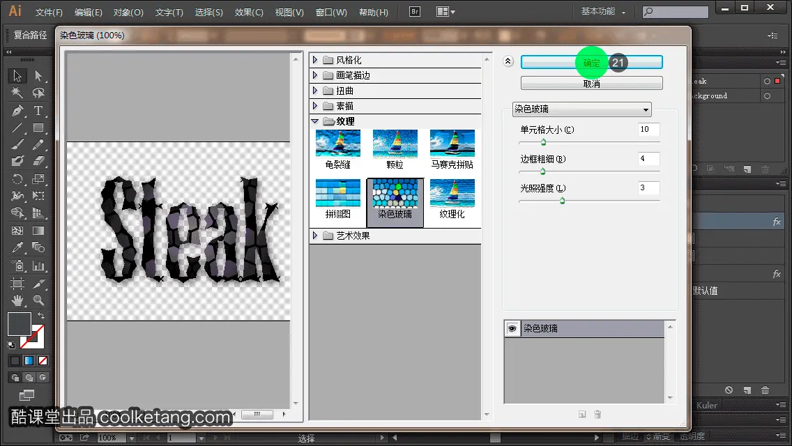Image resolution: width=792 pixels, height=446 pixels.
Task: Click 取消 to cancel the dialog
Action: [x=591, y=84]
